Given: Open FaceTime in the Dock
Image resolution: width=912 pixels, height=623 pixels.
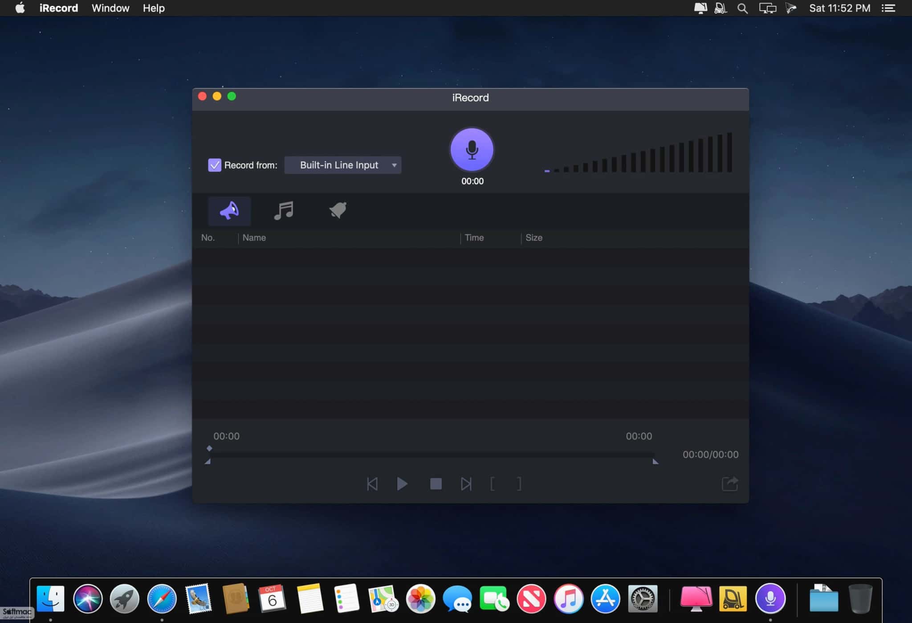Looking at the screenshot, I should pos(494,598).
